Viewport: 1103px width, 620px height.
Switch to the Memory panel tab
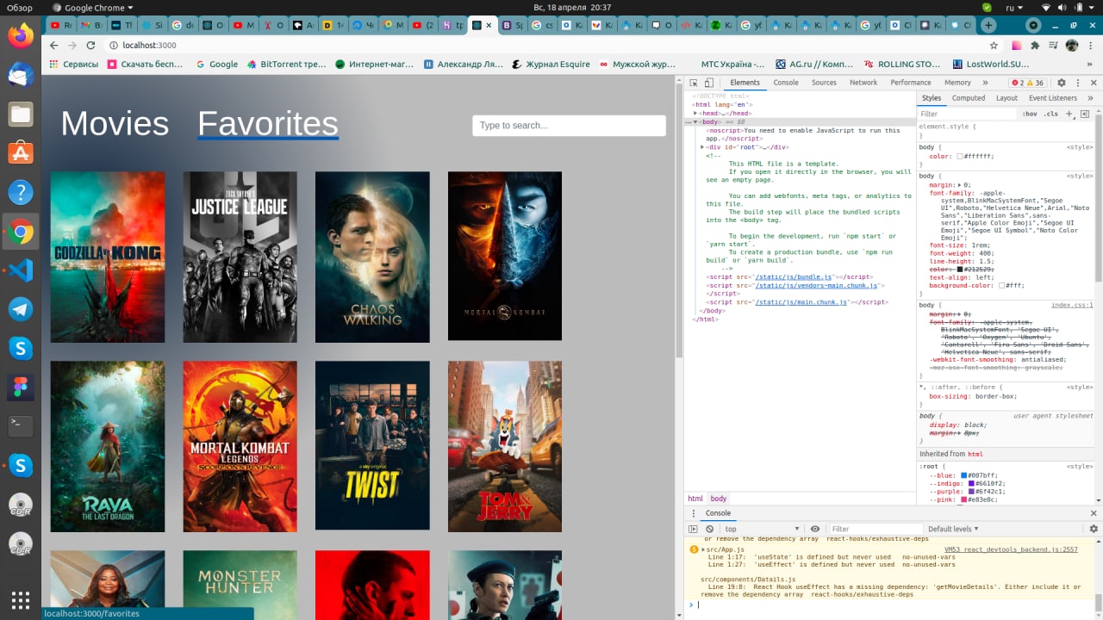pyautogui.click(x=957, y=83)
